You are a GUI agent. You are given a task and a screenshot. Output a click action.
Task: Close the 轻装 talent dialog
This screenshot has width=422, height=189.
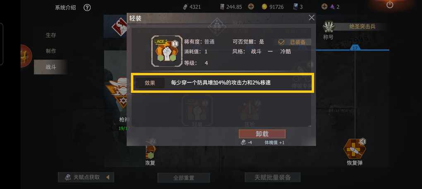click(312, 18)
